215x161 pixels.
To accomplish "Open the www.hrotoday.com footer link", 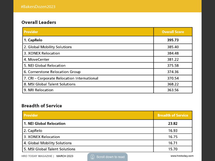I will pos(182,156).
